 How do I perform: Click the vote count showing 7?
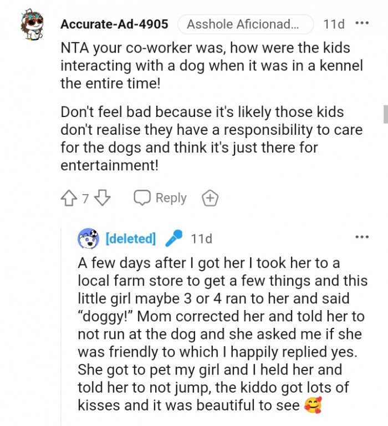[85, 198]
